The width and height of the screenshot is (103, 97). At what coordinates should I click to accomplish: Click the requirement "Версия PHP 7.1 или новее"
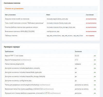(14, 56)
